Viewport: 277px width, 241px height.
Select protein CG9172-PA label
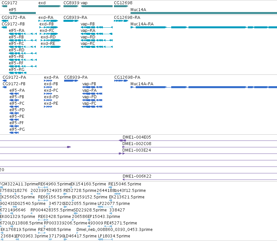(14, 77)
